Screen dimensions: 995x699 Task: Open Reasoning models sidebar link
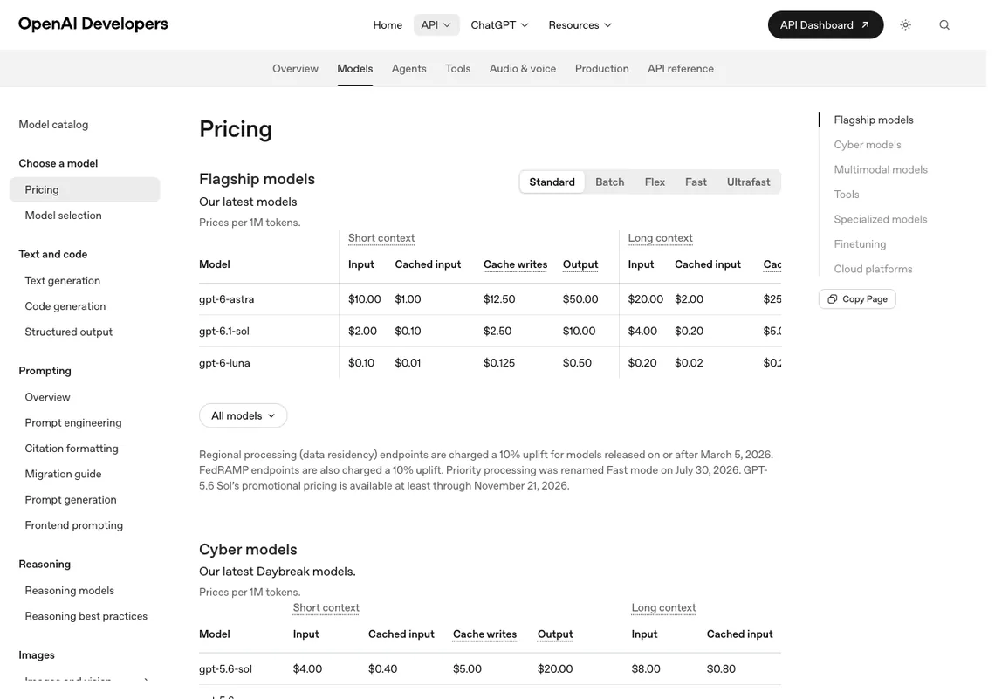[x=69, y=591]
